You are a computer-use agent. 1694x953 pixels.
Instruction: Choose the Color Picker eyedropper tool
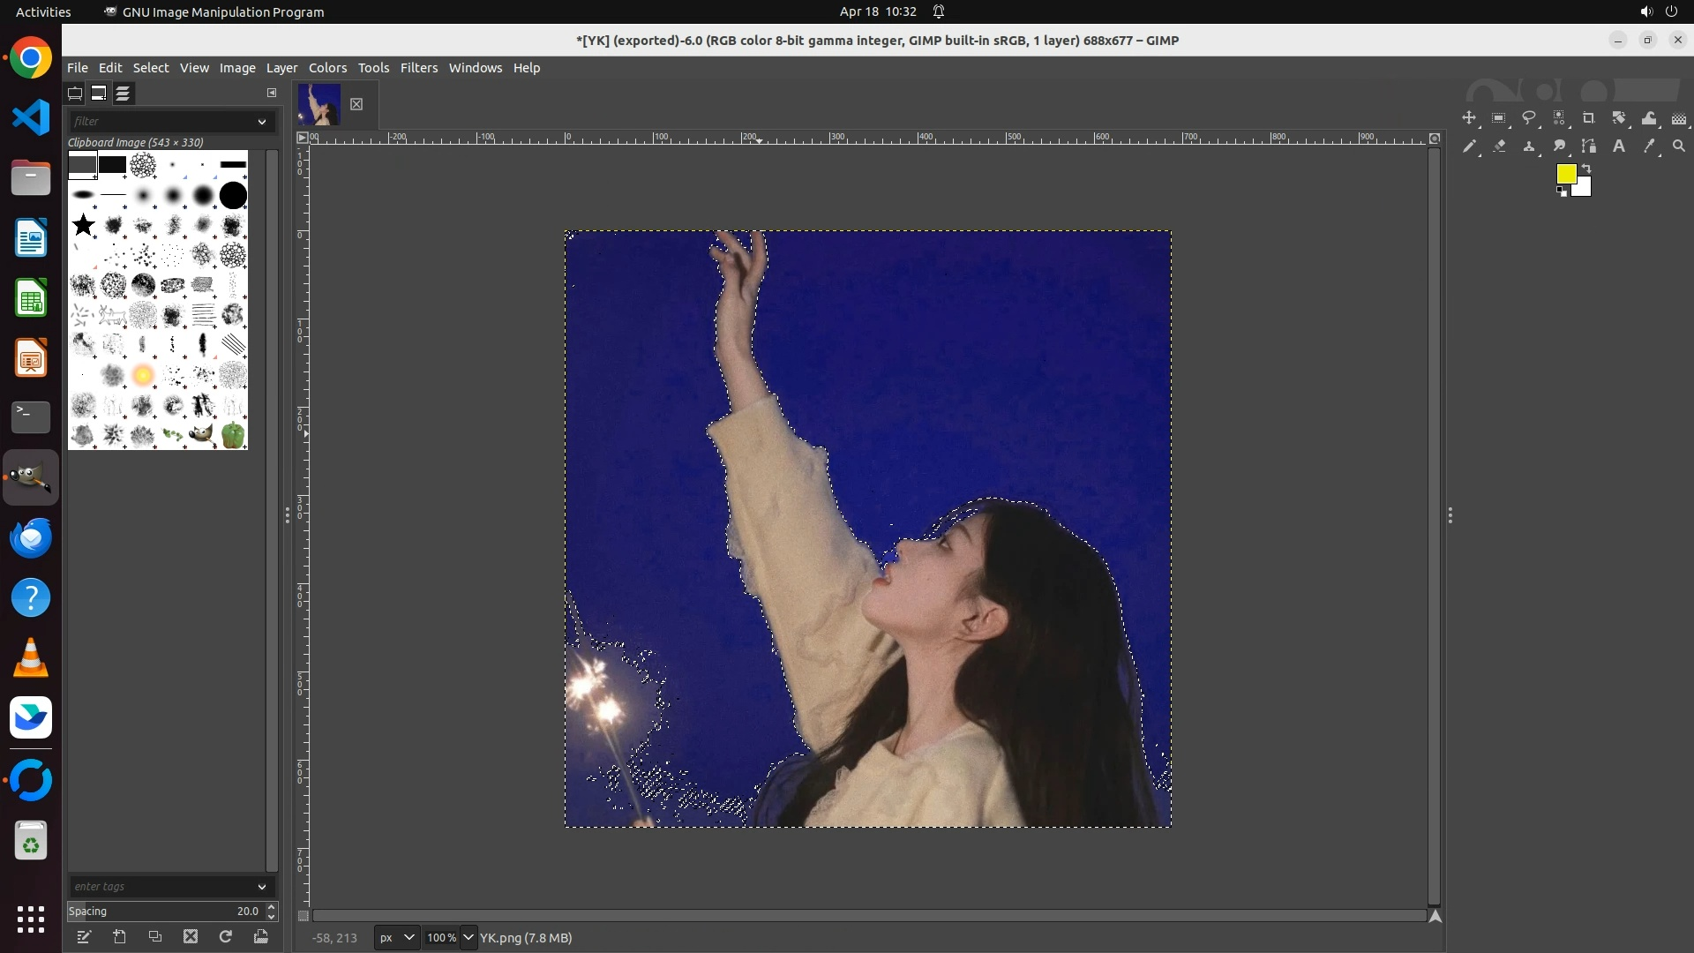click(1649, 146)
